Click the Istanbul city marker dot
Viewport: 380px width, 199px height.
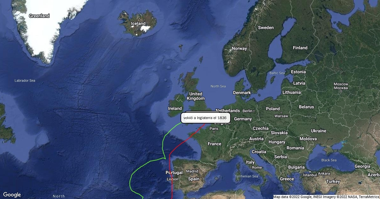click(x=310, y=172)
